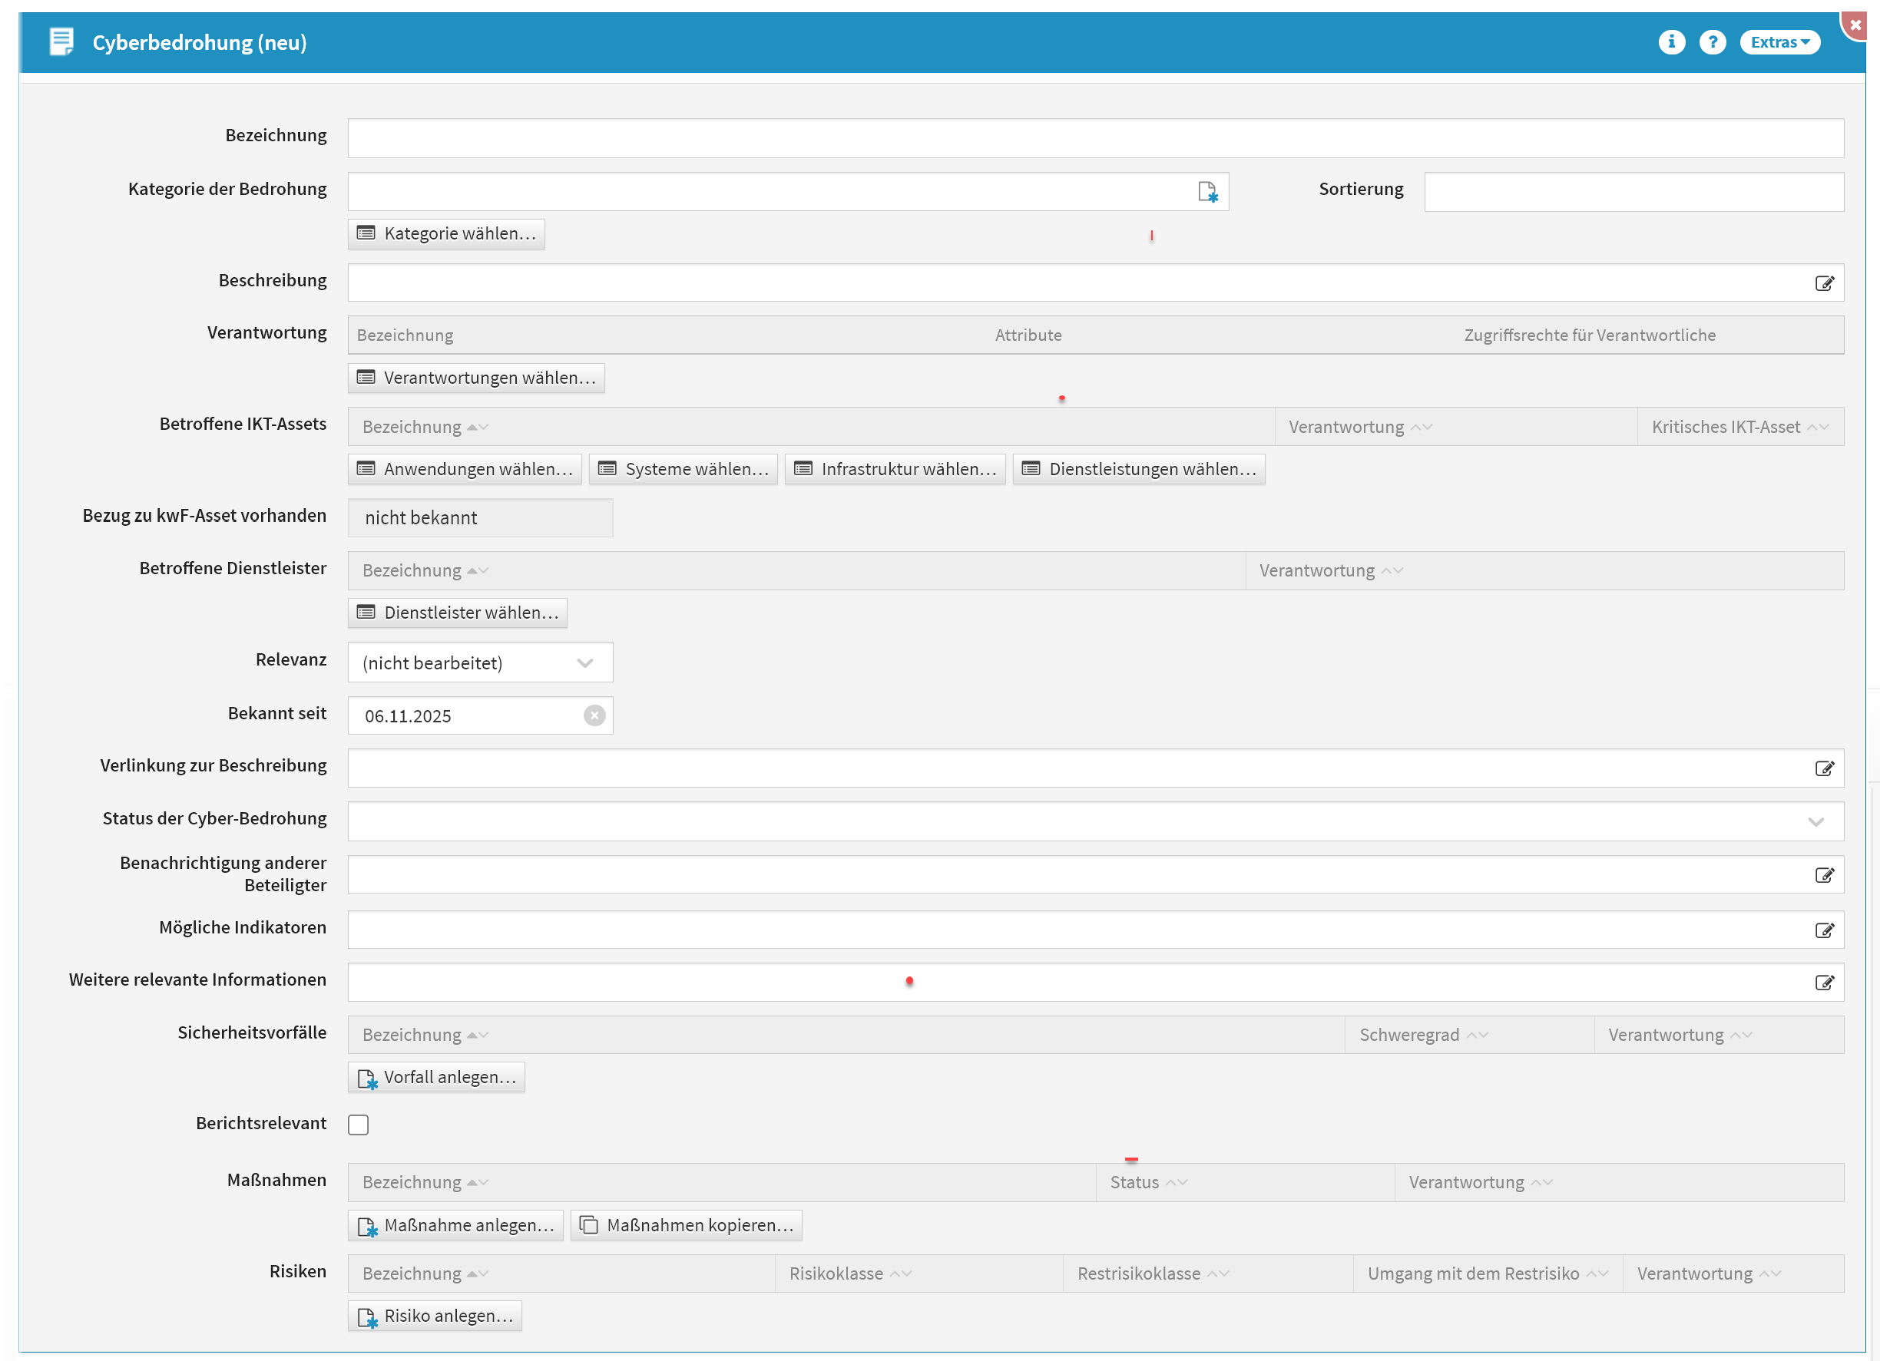
Task: Open the Beschreibung edit icon
Action: click(x=1824, y=283)
